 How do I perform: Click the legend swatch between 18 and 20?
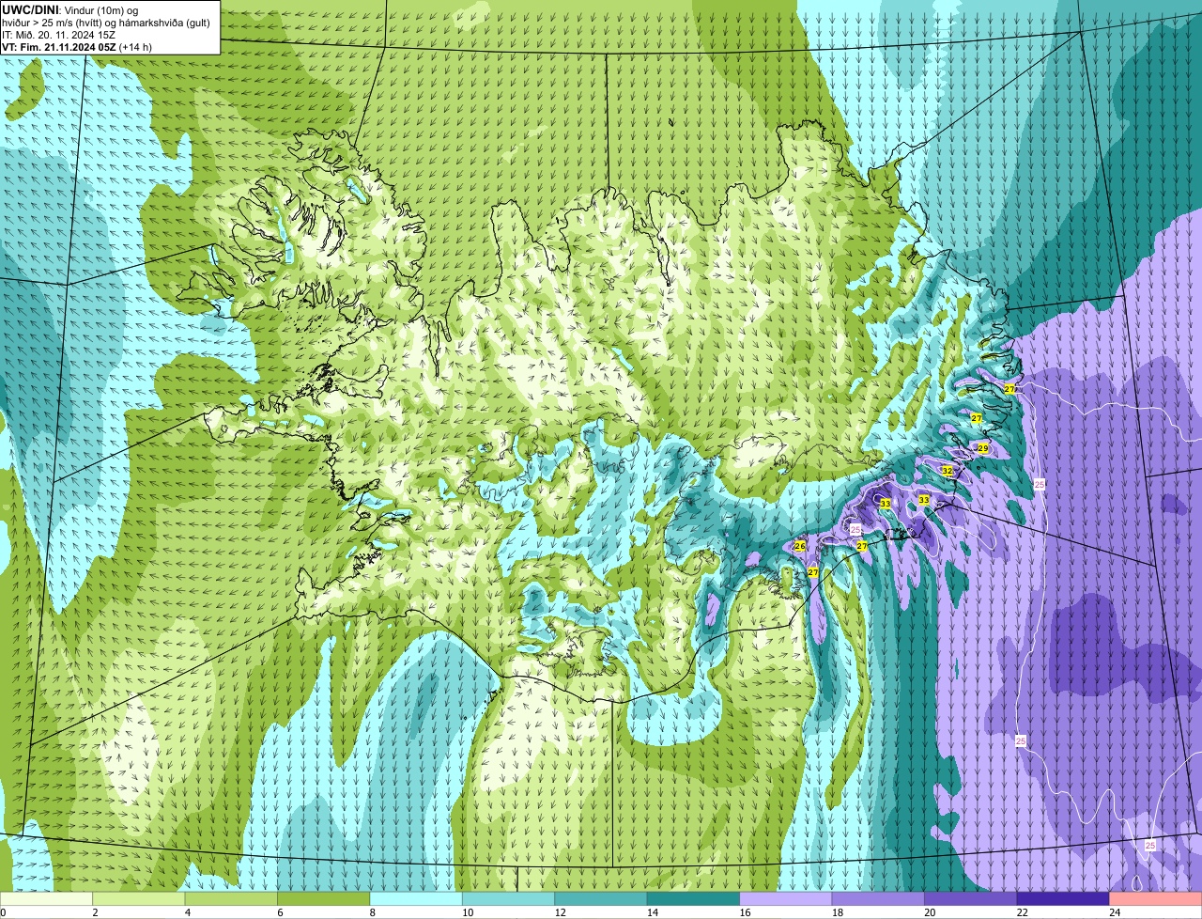click(878, 898)
